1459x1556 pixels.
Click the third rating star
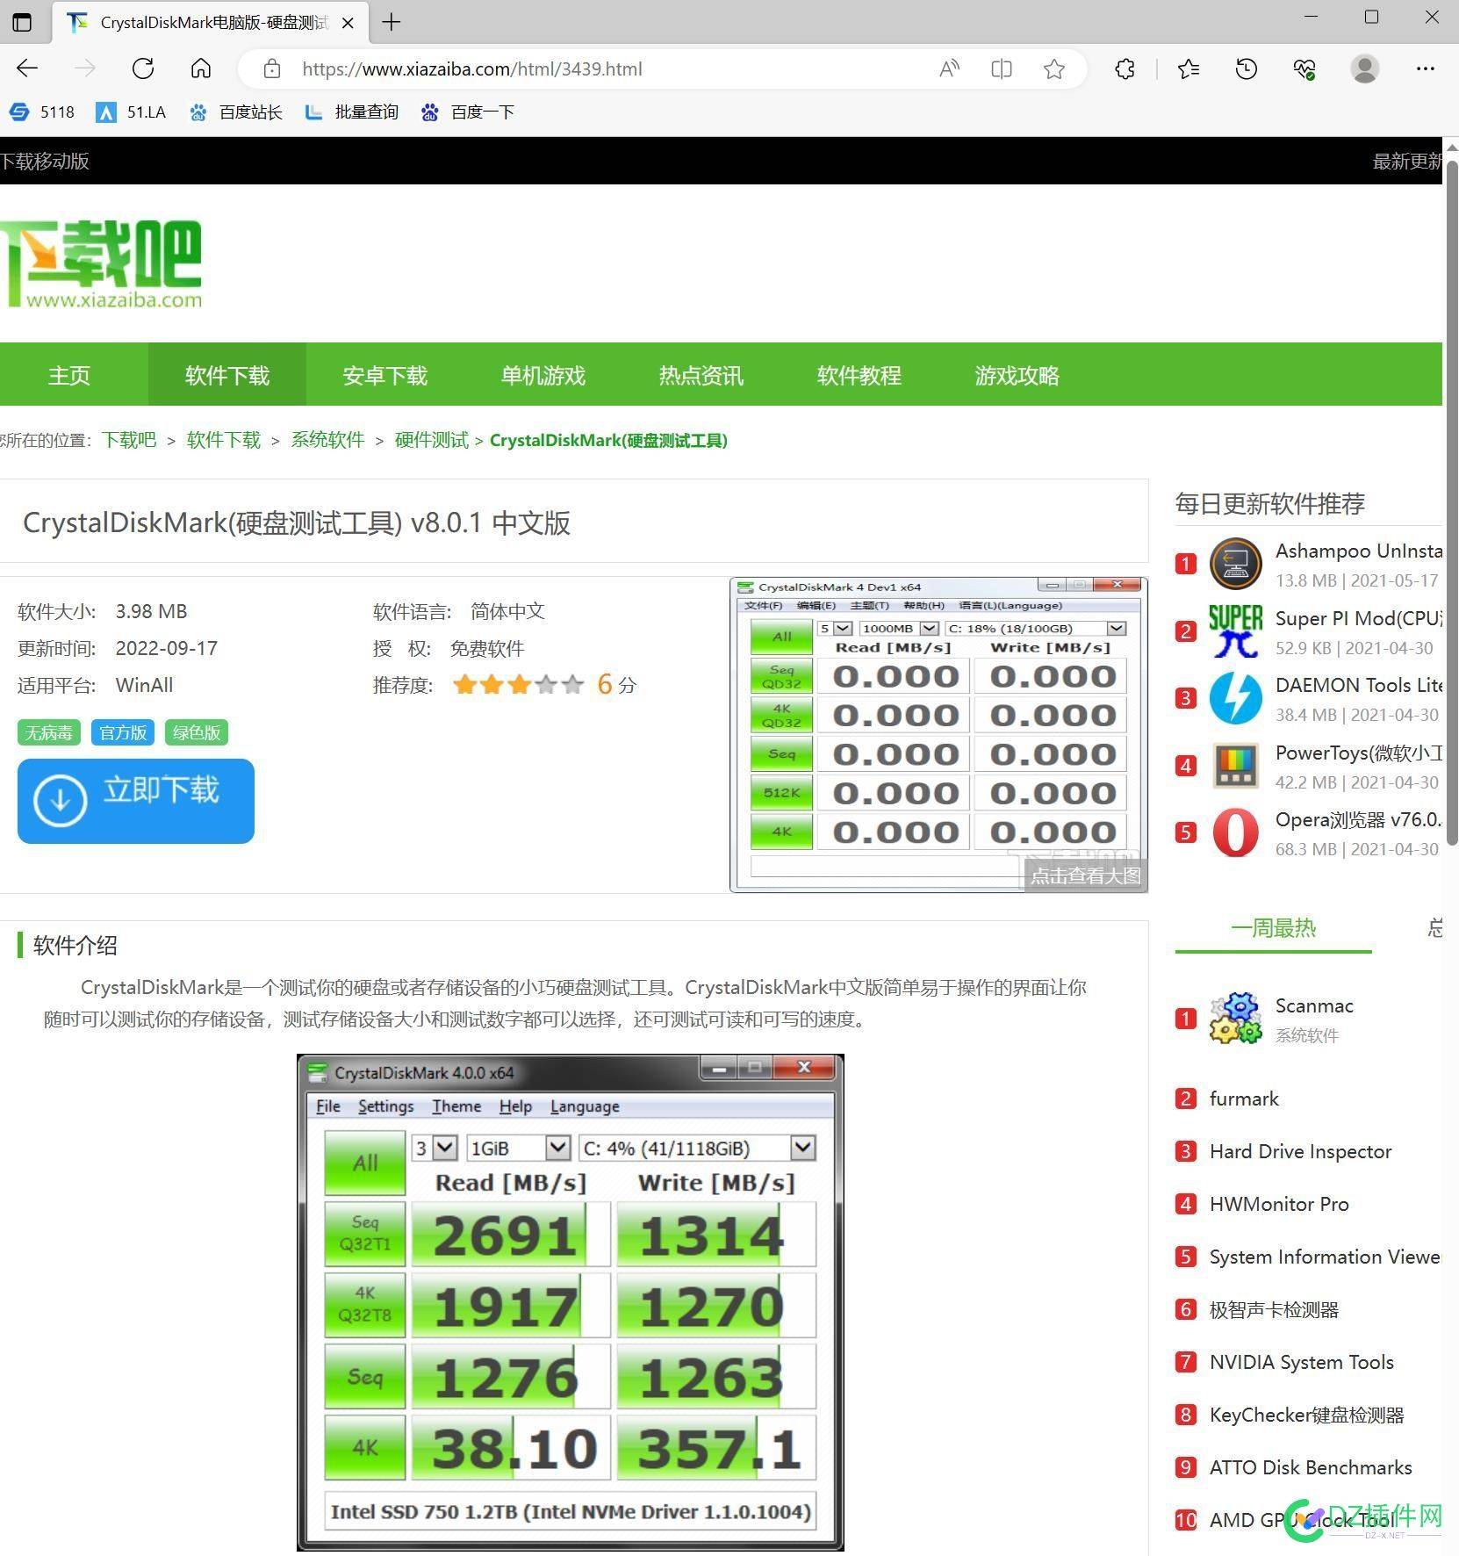click(519, 685)
